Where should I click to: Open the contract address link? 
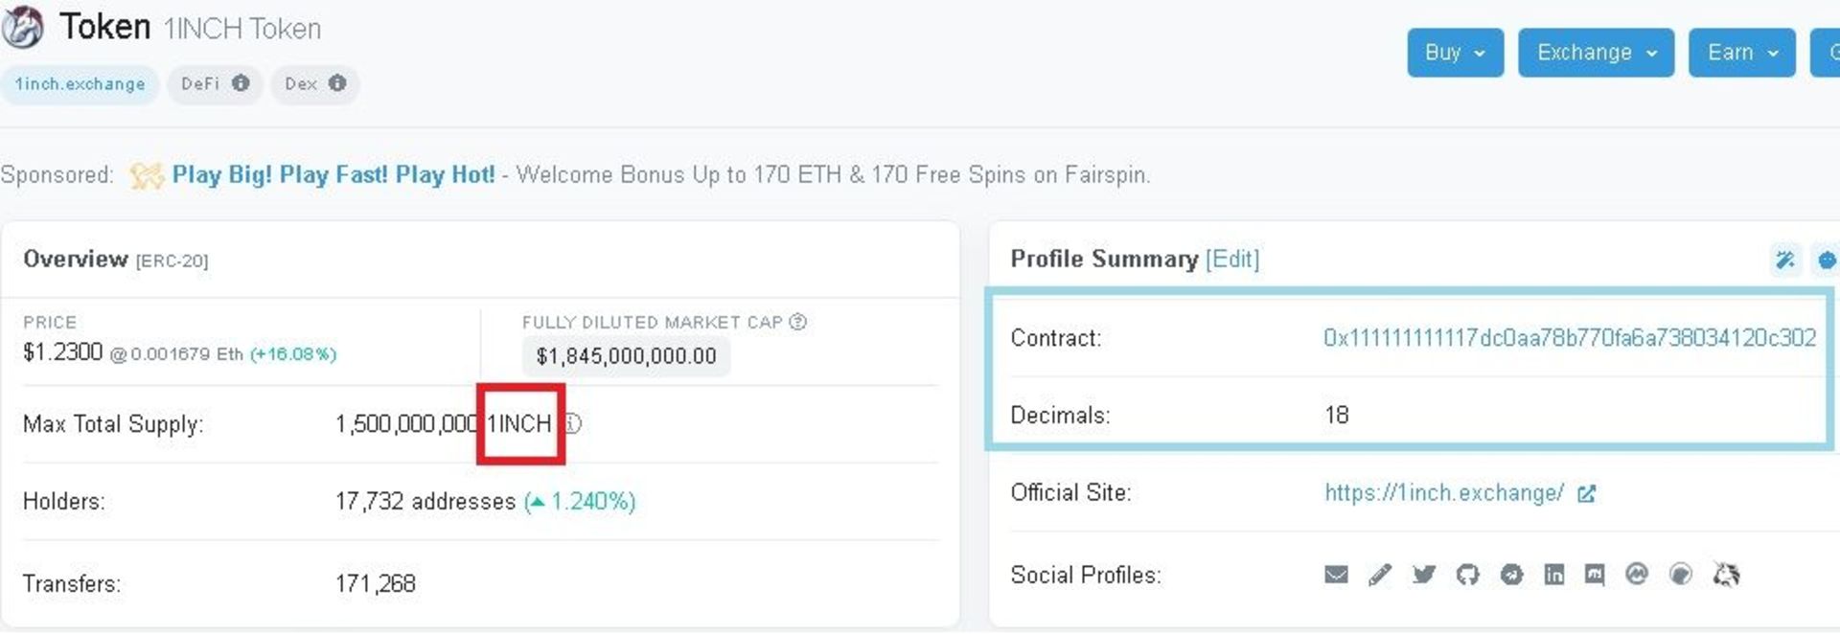(1570, 338)
